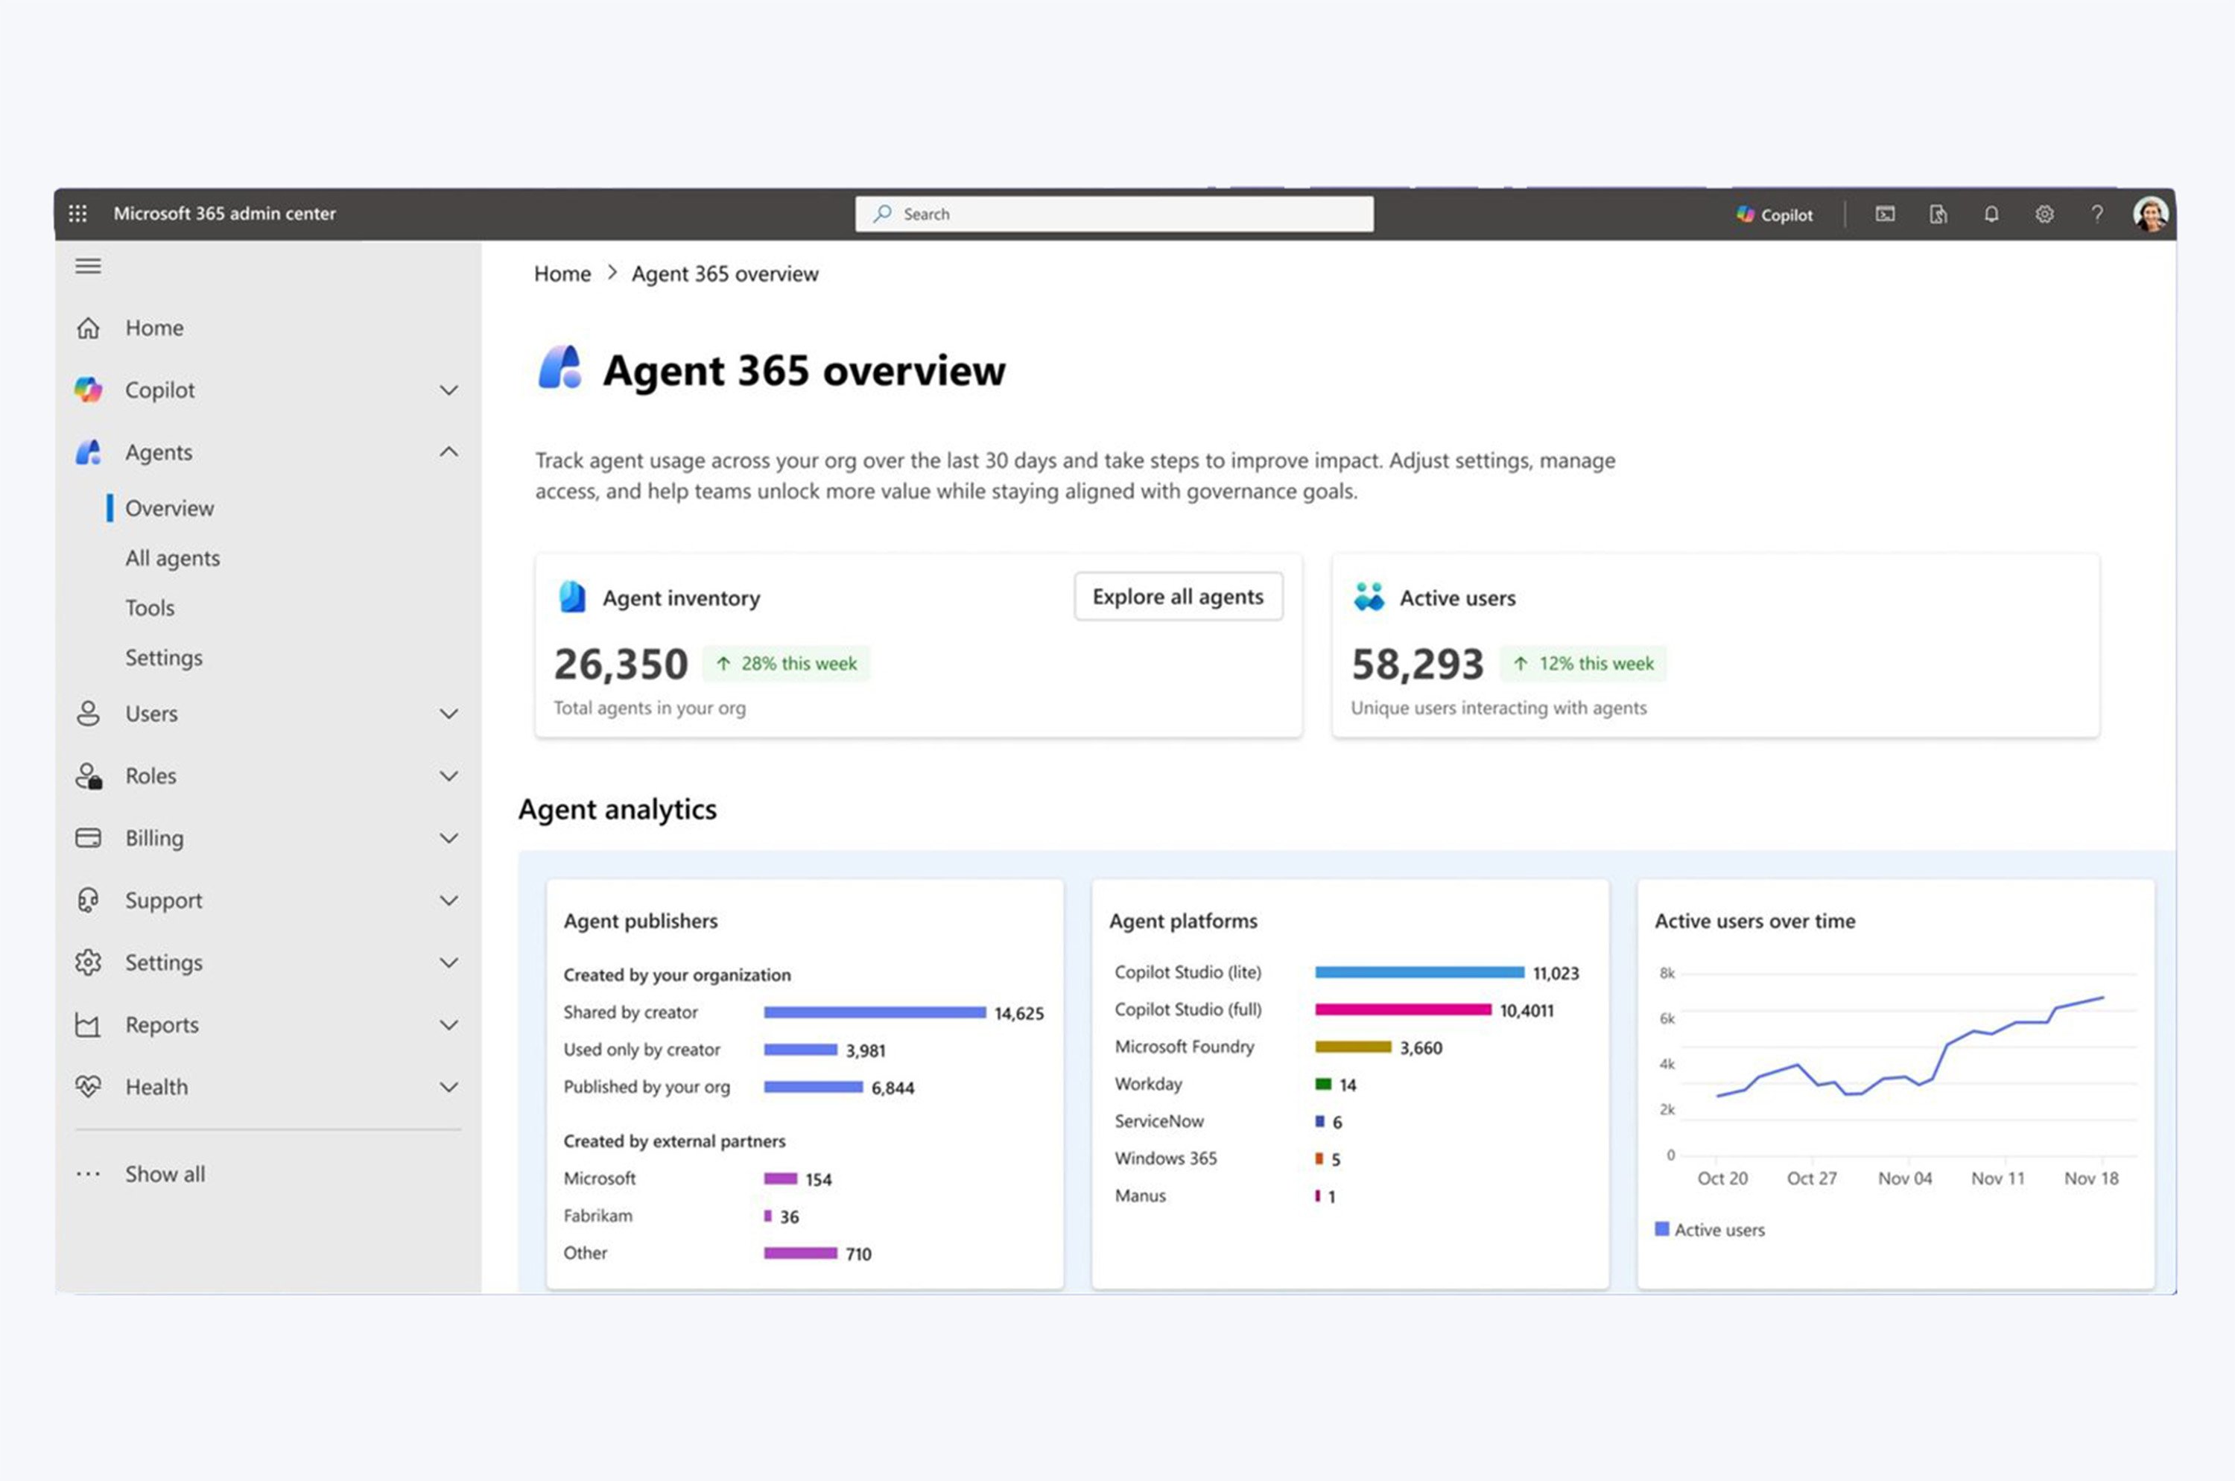Click the Health heart icon in sidebar

(88, 1087)
